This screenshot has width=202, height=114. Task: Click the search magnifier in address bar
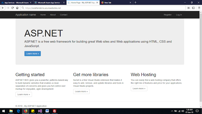[23, 8]
